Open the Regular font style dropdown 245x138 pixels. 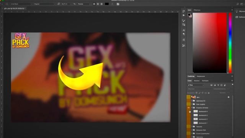pyautogui.click(x=44, y=4)
